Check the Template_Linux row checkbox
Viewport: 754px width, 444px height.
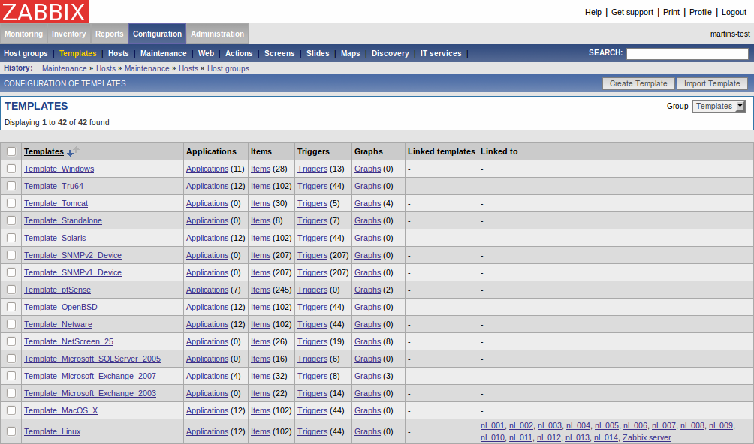point(11,431)
